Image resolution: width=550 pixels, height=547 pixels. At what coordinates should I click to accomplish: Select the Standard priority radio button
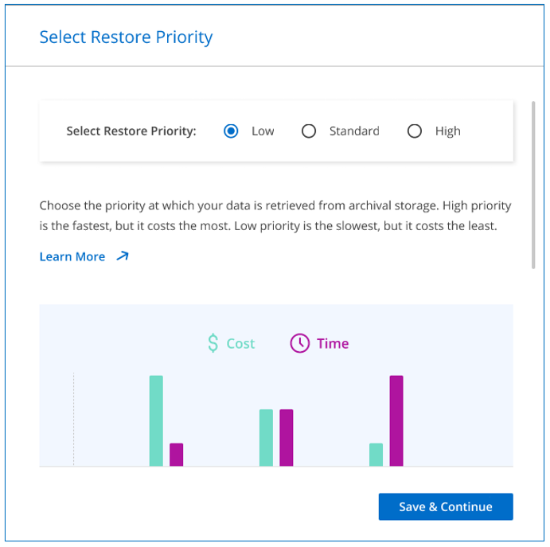[309, 131]
